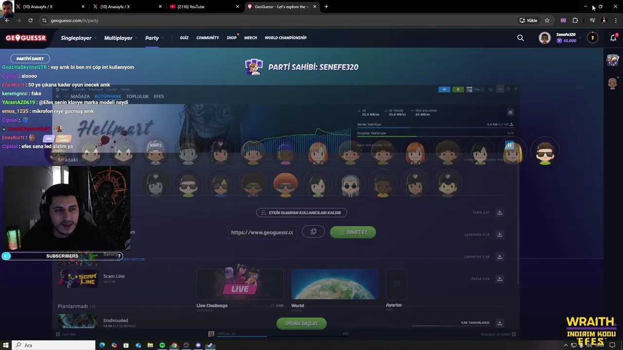Viewport: 623px width, 350px height.
Task: Click the Steam announcements megaphone icon
Action: (444, 89)
